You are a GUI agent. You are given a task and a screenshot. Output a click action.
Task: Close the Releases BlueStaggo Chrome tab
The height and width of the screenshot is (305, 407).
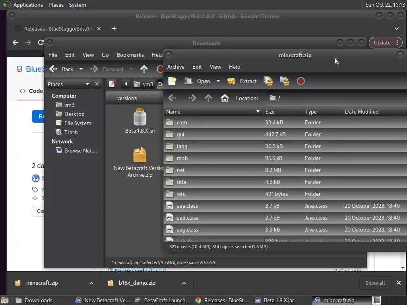coord(99,29)
